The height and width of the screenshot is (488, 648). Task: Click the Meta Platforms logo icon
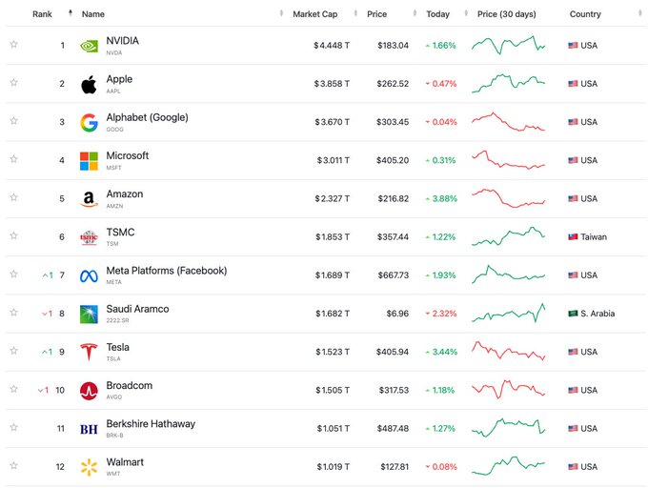point(89,275)
